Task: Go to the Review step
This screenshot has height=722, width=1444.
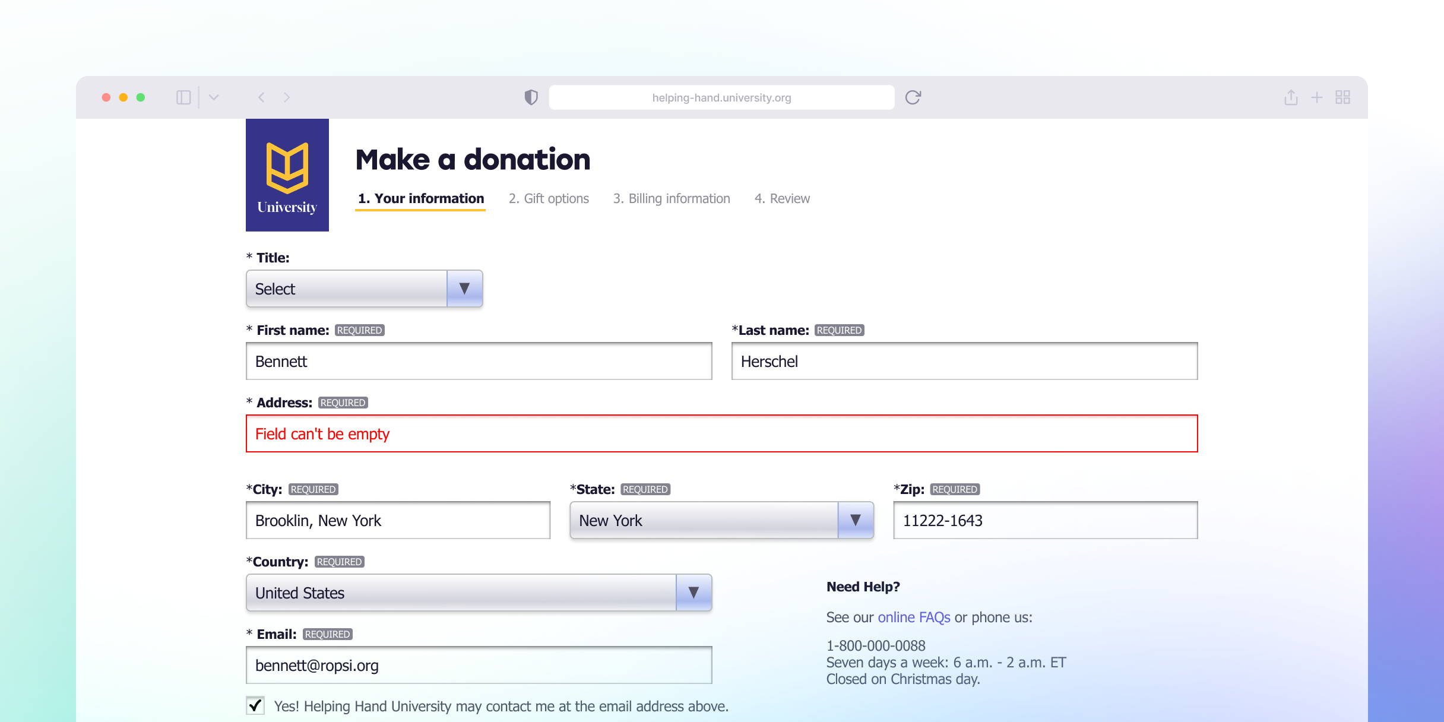Action: [x=782, y=198]
